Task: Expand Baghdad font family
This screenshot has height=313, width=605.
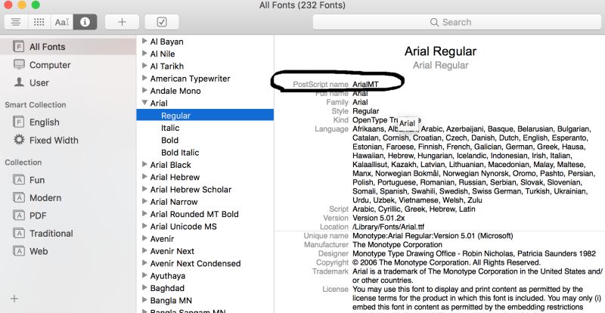Action: (x=144, y=288)
